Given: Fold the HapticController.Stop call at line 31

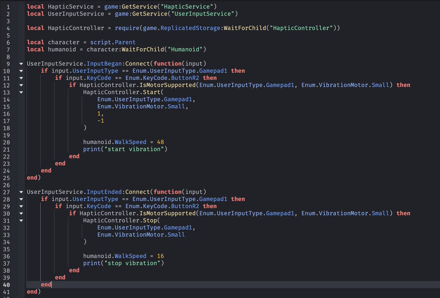Looking at the screenshot, I should click(x=21, y=220).
